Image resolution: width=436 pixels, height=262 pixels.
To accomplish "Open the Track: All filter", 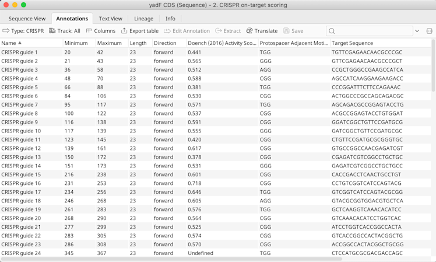I will click(x=65, y=31).
